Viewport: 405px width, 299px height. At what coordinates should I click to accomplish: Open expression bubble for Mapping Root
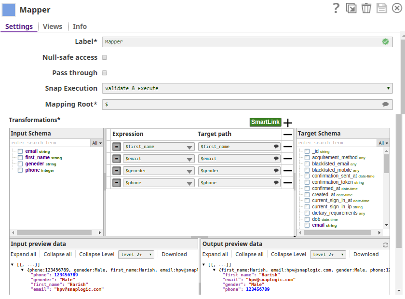[385, 104]
